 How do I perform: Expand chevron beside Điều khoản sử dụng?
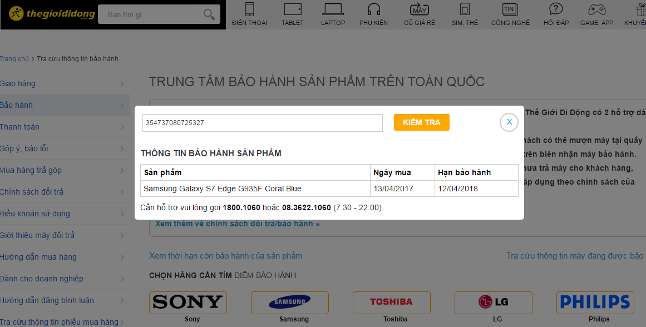coord(122,214)
